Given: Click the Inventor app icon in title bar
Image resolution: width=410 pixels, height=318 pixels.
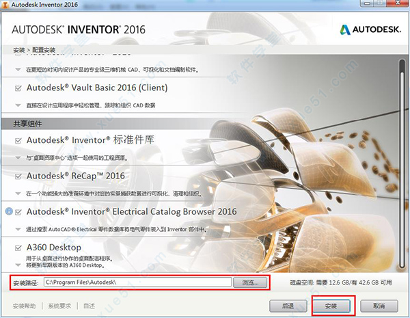Looking at the screenshot, I should point(7,6).
